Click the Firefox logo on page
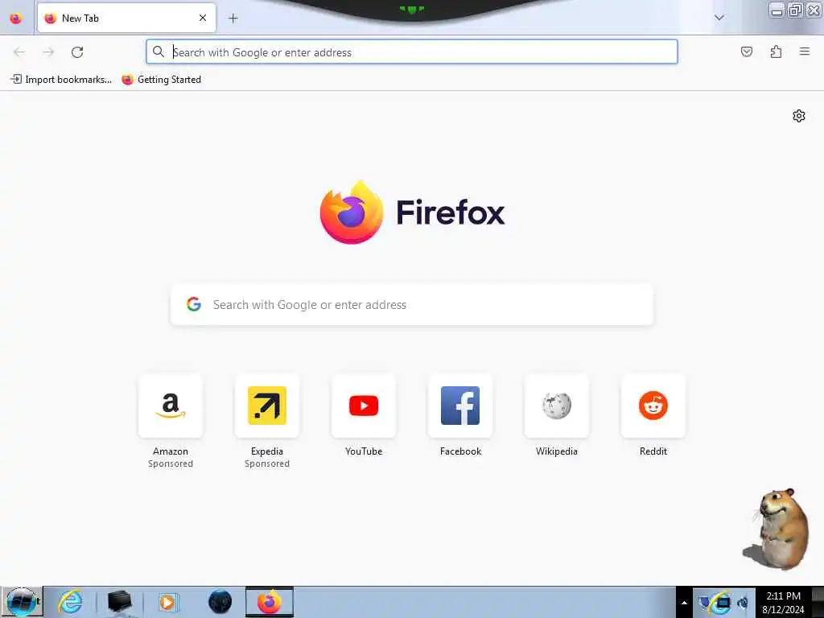The height and width of the screenshot is (618, 824). pyautogui.click(x=412, y=212)
